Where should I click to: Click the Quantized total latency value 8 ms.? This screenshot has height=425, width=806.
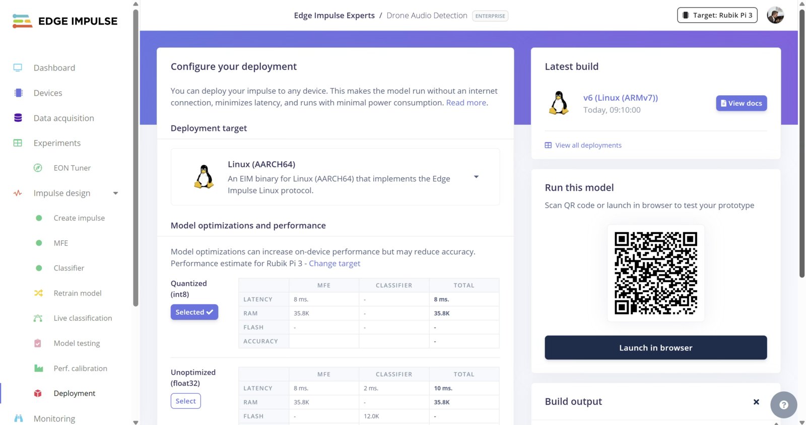(x=441, y=299)
